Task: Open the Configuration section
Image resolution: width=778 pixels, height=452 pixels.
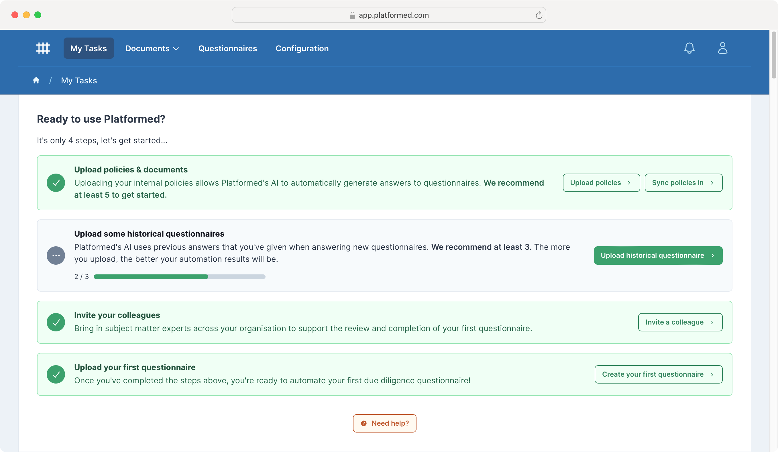Action: (x=302, y=48)
